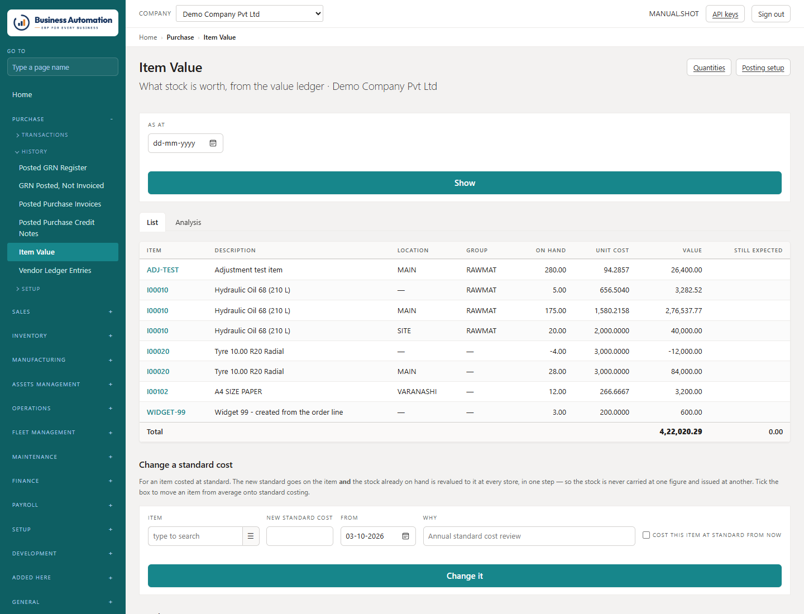
Task: Expand the Sales section
Action: click(63, 312)
